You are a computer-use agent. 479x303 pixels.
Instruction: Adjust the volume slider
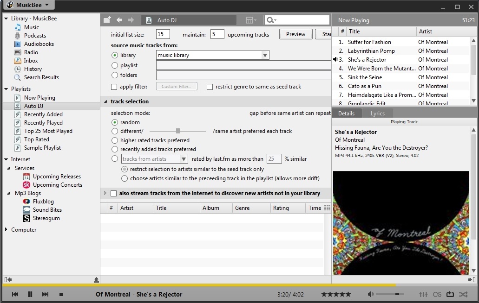pyautogui.click(x=390, y=294)
